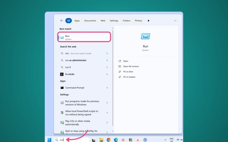Screen dimensions: 228x142
Task: Click the Windows Start button
Action: 49,140
